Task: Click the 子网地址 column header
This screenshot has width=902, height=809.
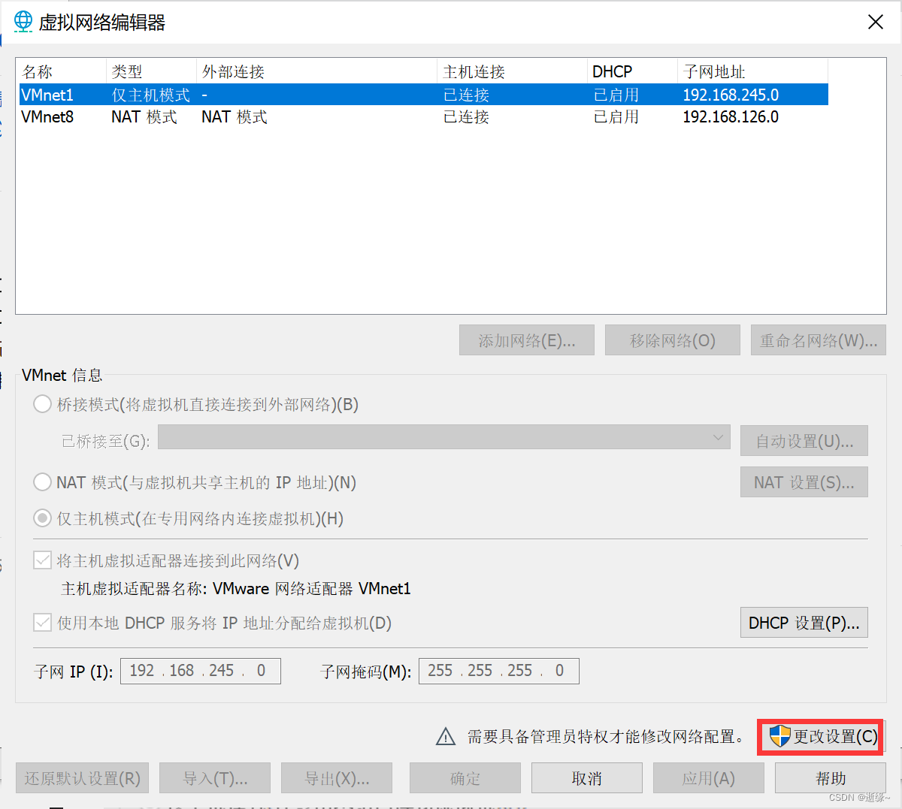Action: point(752,71)
